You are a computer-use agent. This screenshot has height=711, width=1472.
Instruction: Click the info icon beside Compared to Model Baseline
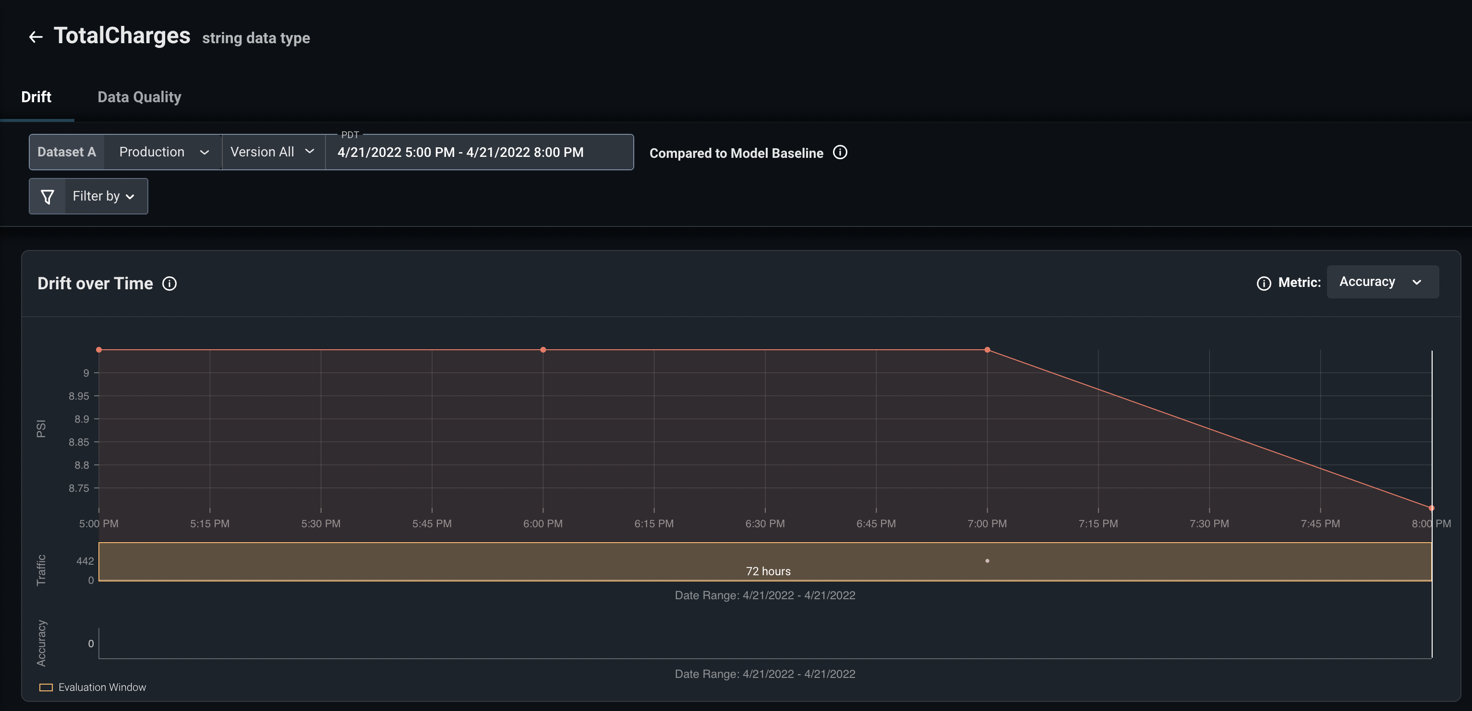[840, 153]
